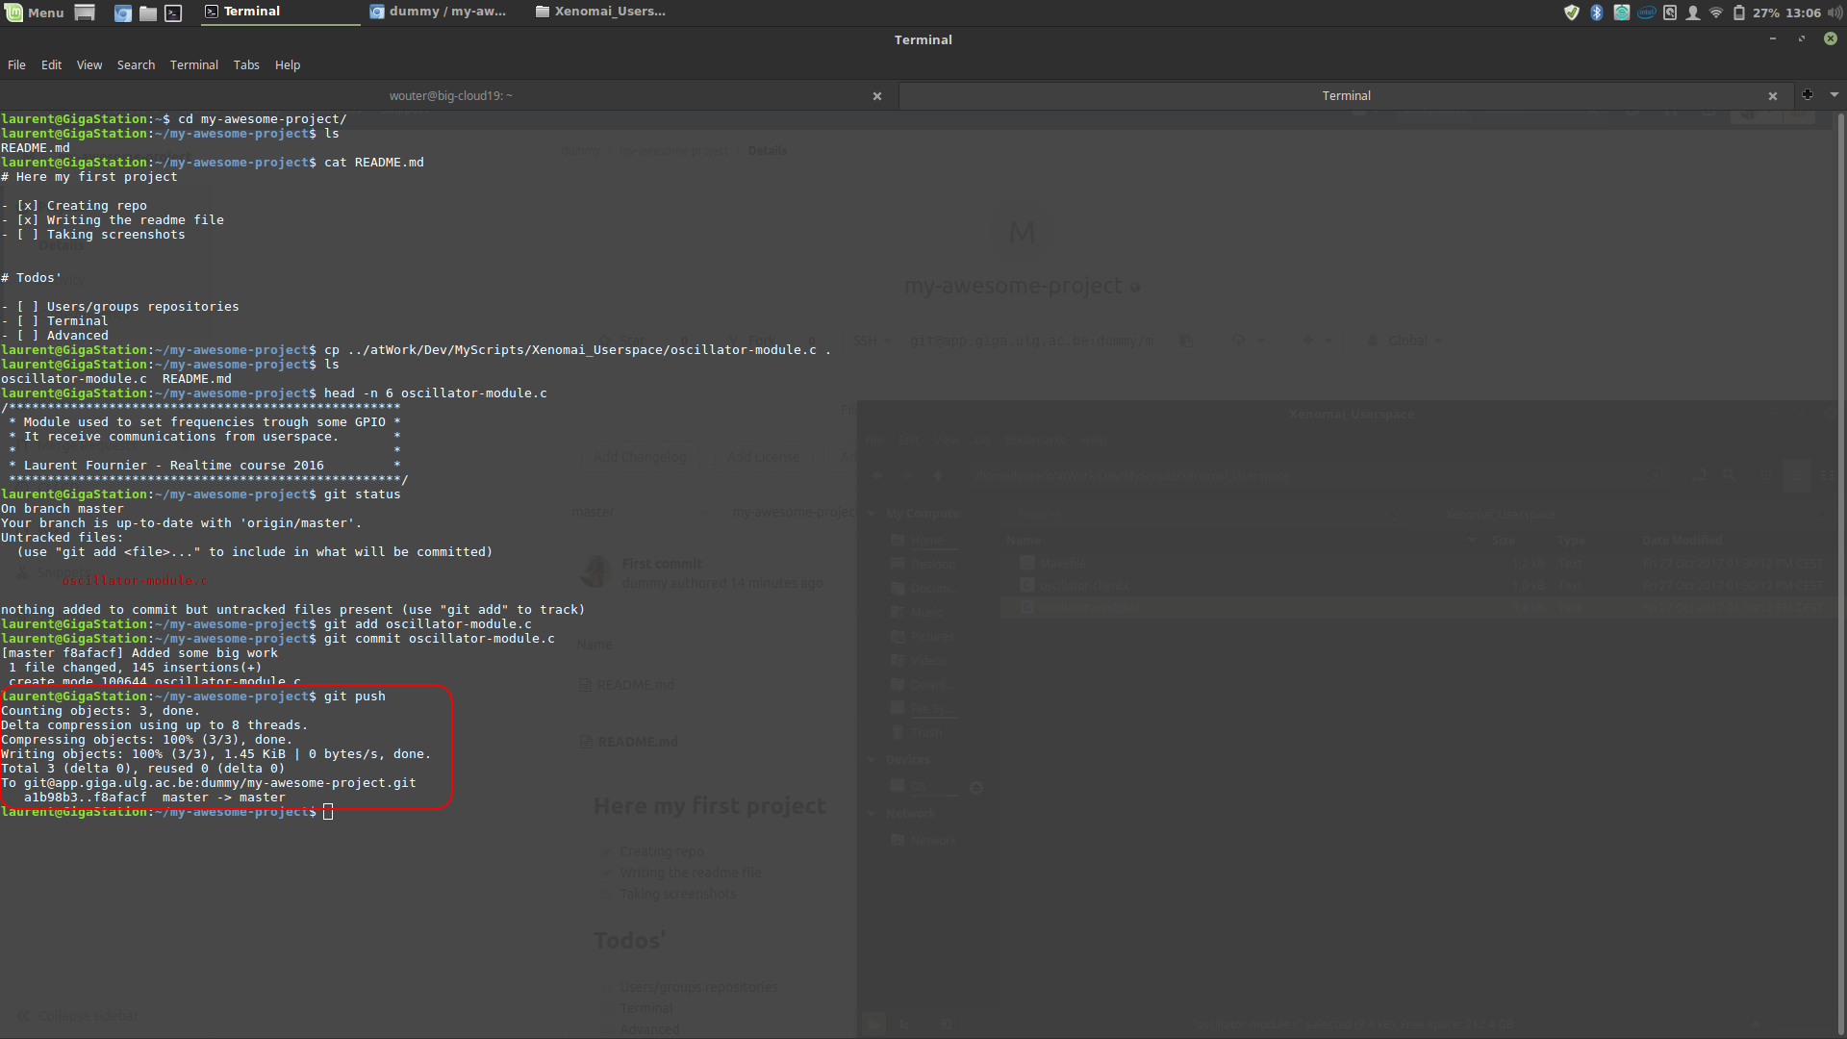
Task: Click 'On branch master' output line
Action: click(63, 509)
